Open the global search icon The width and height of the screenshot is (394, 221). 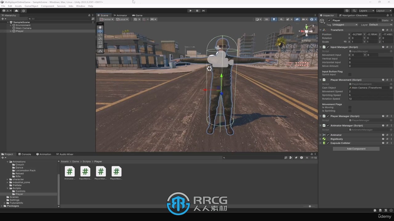coord(354,11)
